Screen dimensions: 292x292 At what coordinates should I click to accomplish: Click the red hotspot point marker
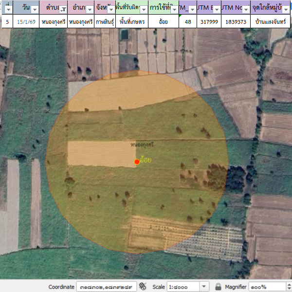pos(137,162)
